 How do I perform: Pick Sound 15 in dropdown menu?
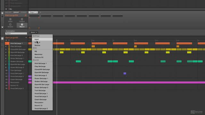pyautogui.click(x=42, y=105)
